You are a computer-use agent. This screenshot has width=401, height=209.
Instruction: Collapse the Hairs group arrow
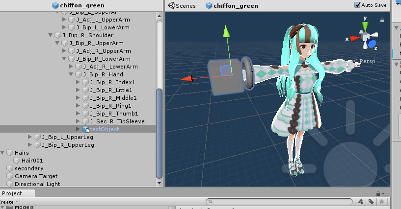point(2,153)
